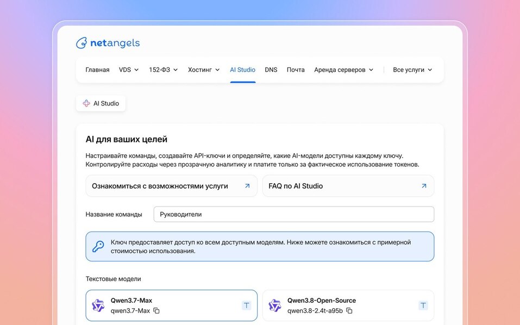Screen dimensions: 520x325
Task: Open Ознакомиться с возможностями услуги link
Action: [x=172, y=186]
